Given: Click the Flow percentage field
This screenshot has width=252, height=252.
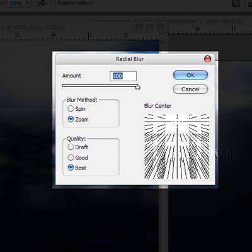Looking at the screenshot, I should 16,3.
